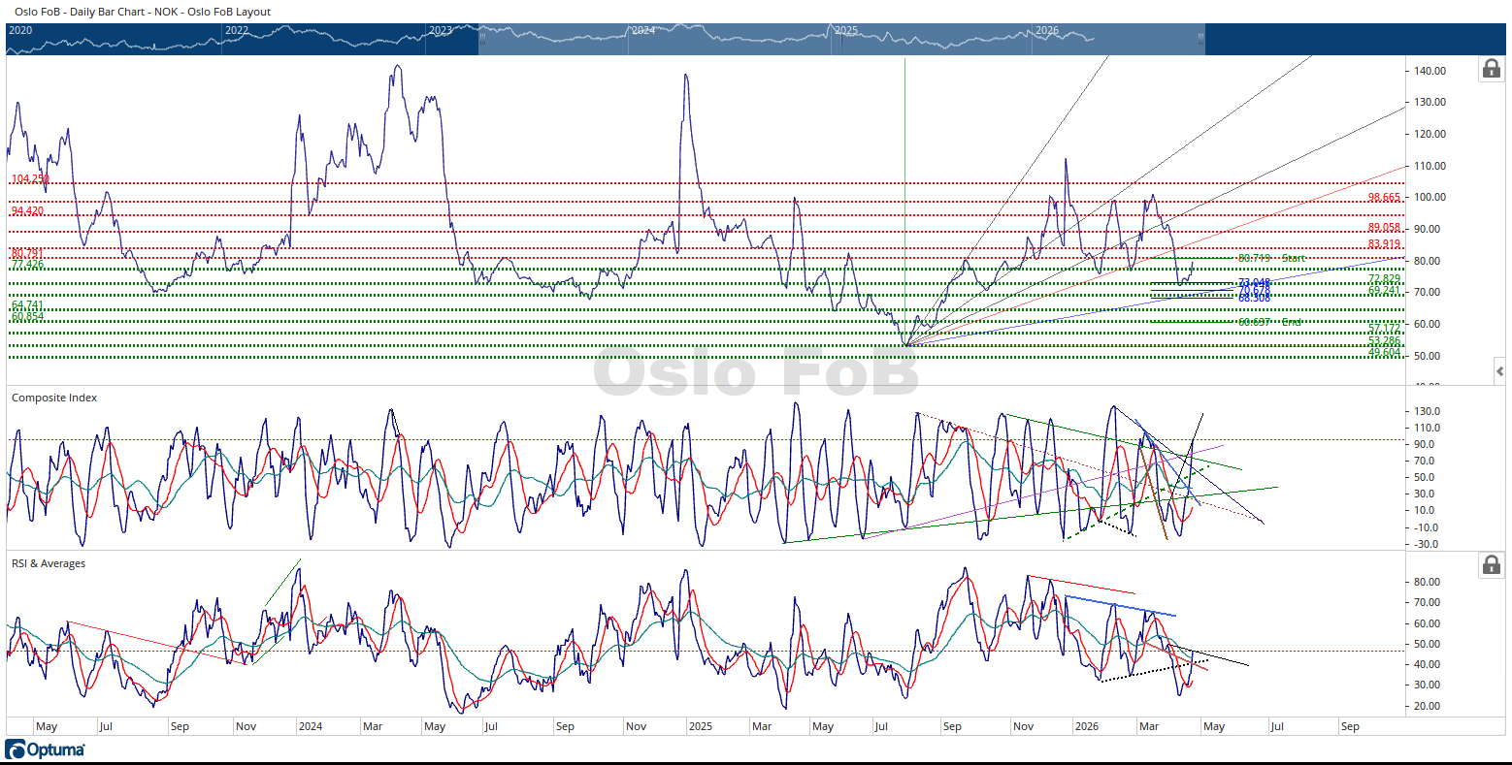Click the left handle of the navigator range
1512x765 pixels.
[481, 39]
